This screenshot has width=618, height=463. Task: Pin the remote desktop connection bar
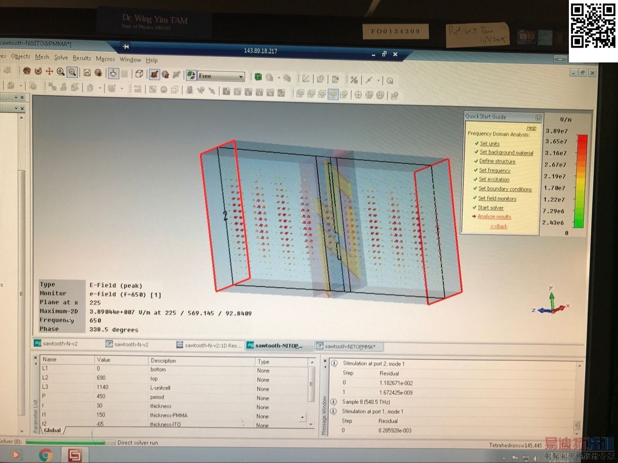point(126,46)
